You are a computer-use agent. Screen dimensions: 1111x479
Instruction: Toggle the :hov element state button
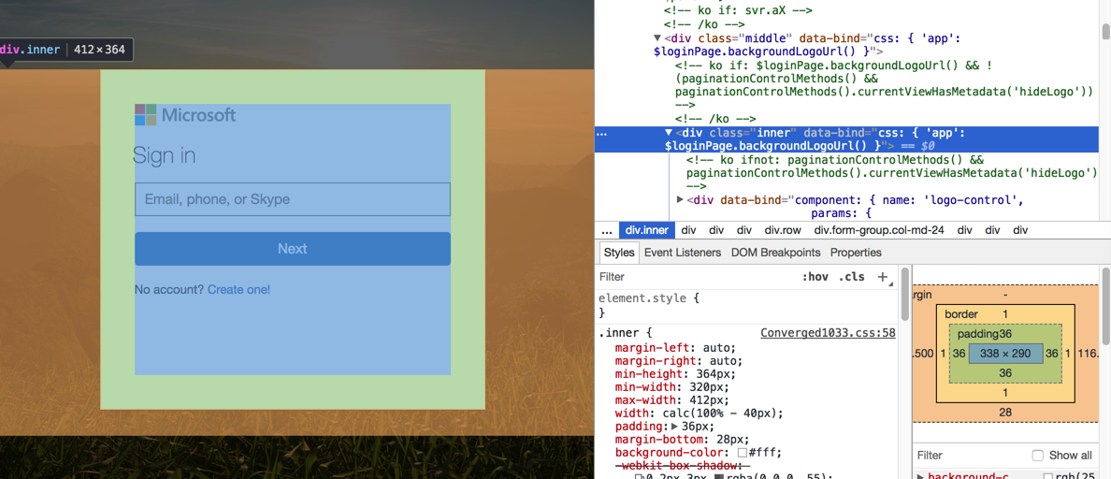tap(815, 277)
